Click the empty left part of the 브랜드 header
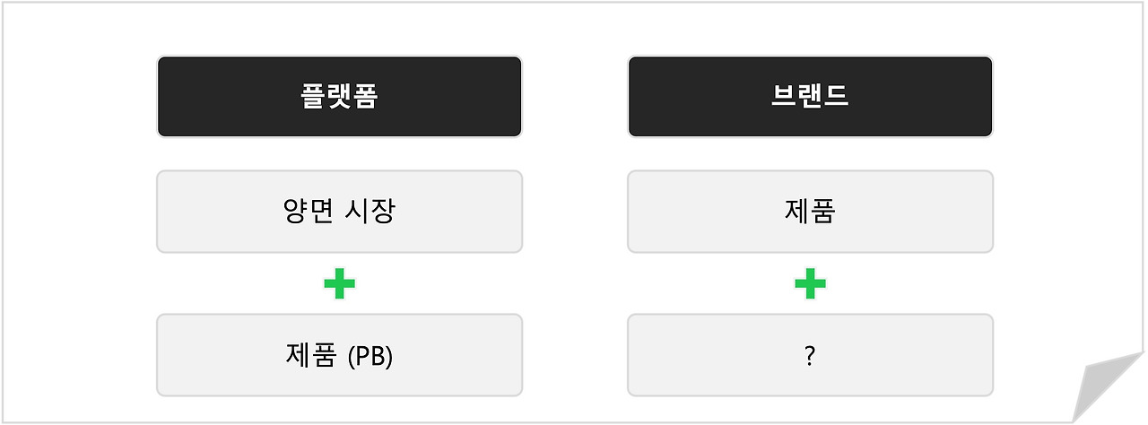 (691, 97)
